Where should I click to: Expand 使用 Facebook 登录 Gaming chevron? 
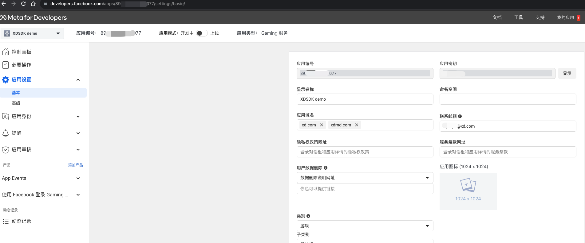tap(78, 195)
